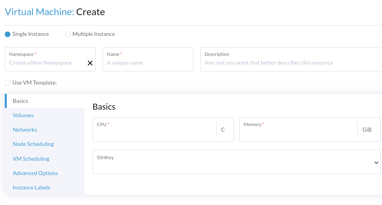This screenshot has width=382, height=205.
Task: Select the VM Scheduling tab
Action: coord(31,159)
